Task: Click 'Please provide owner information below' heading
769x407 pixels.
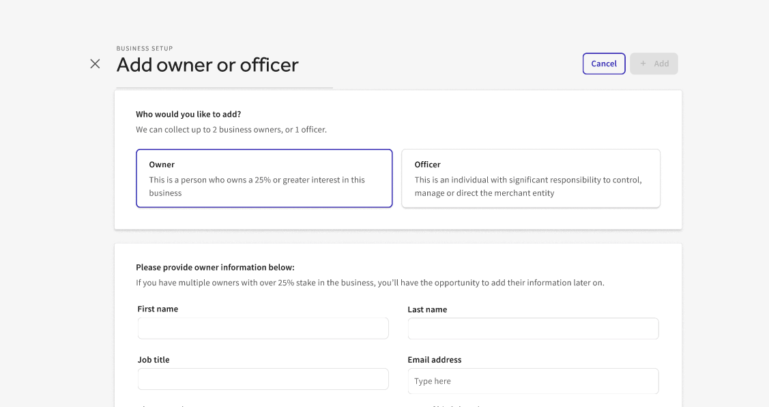Action: pos(215,268)
